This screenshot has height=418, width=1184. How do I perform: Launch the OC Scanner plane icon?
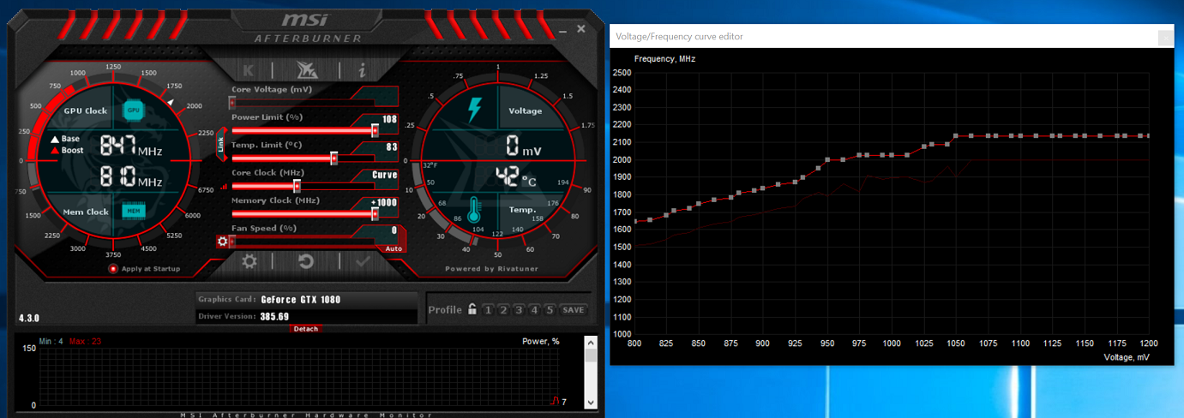[305, 70]
